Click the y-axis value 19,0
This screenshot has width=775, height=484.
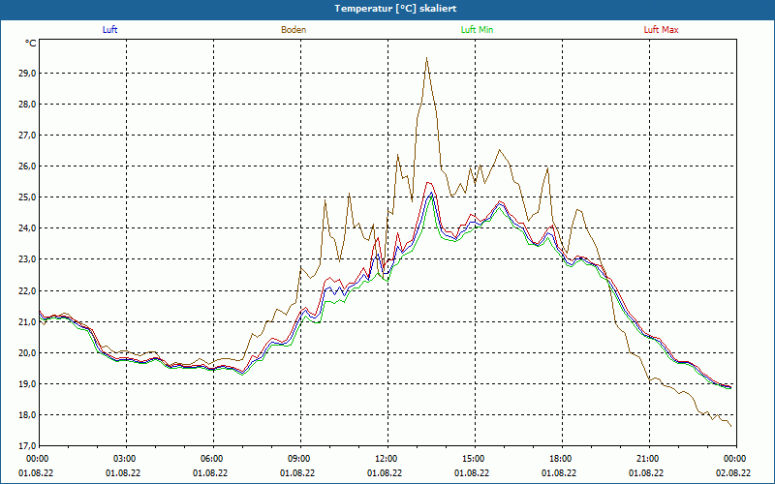(x=27, y=384)
